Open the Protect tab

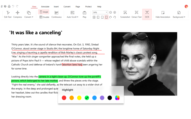pos(88,6)
